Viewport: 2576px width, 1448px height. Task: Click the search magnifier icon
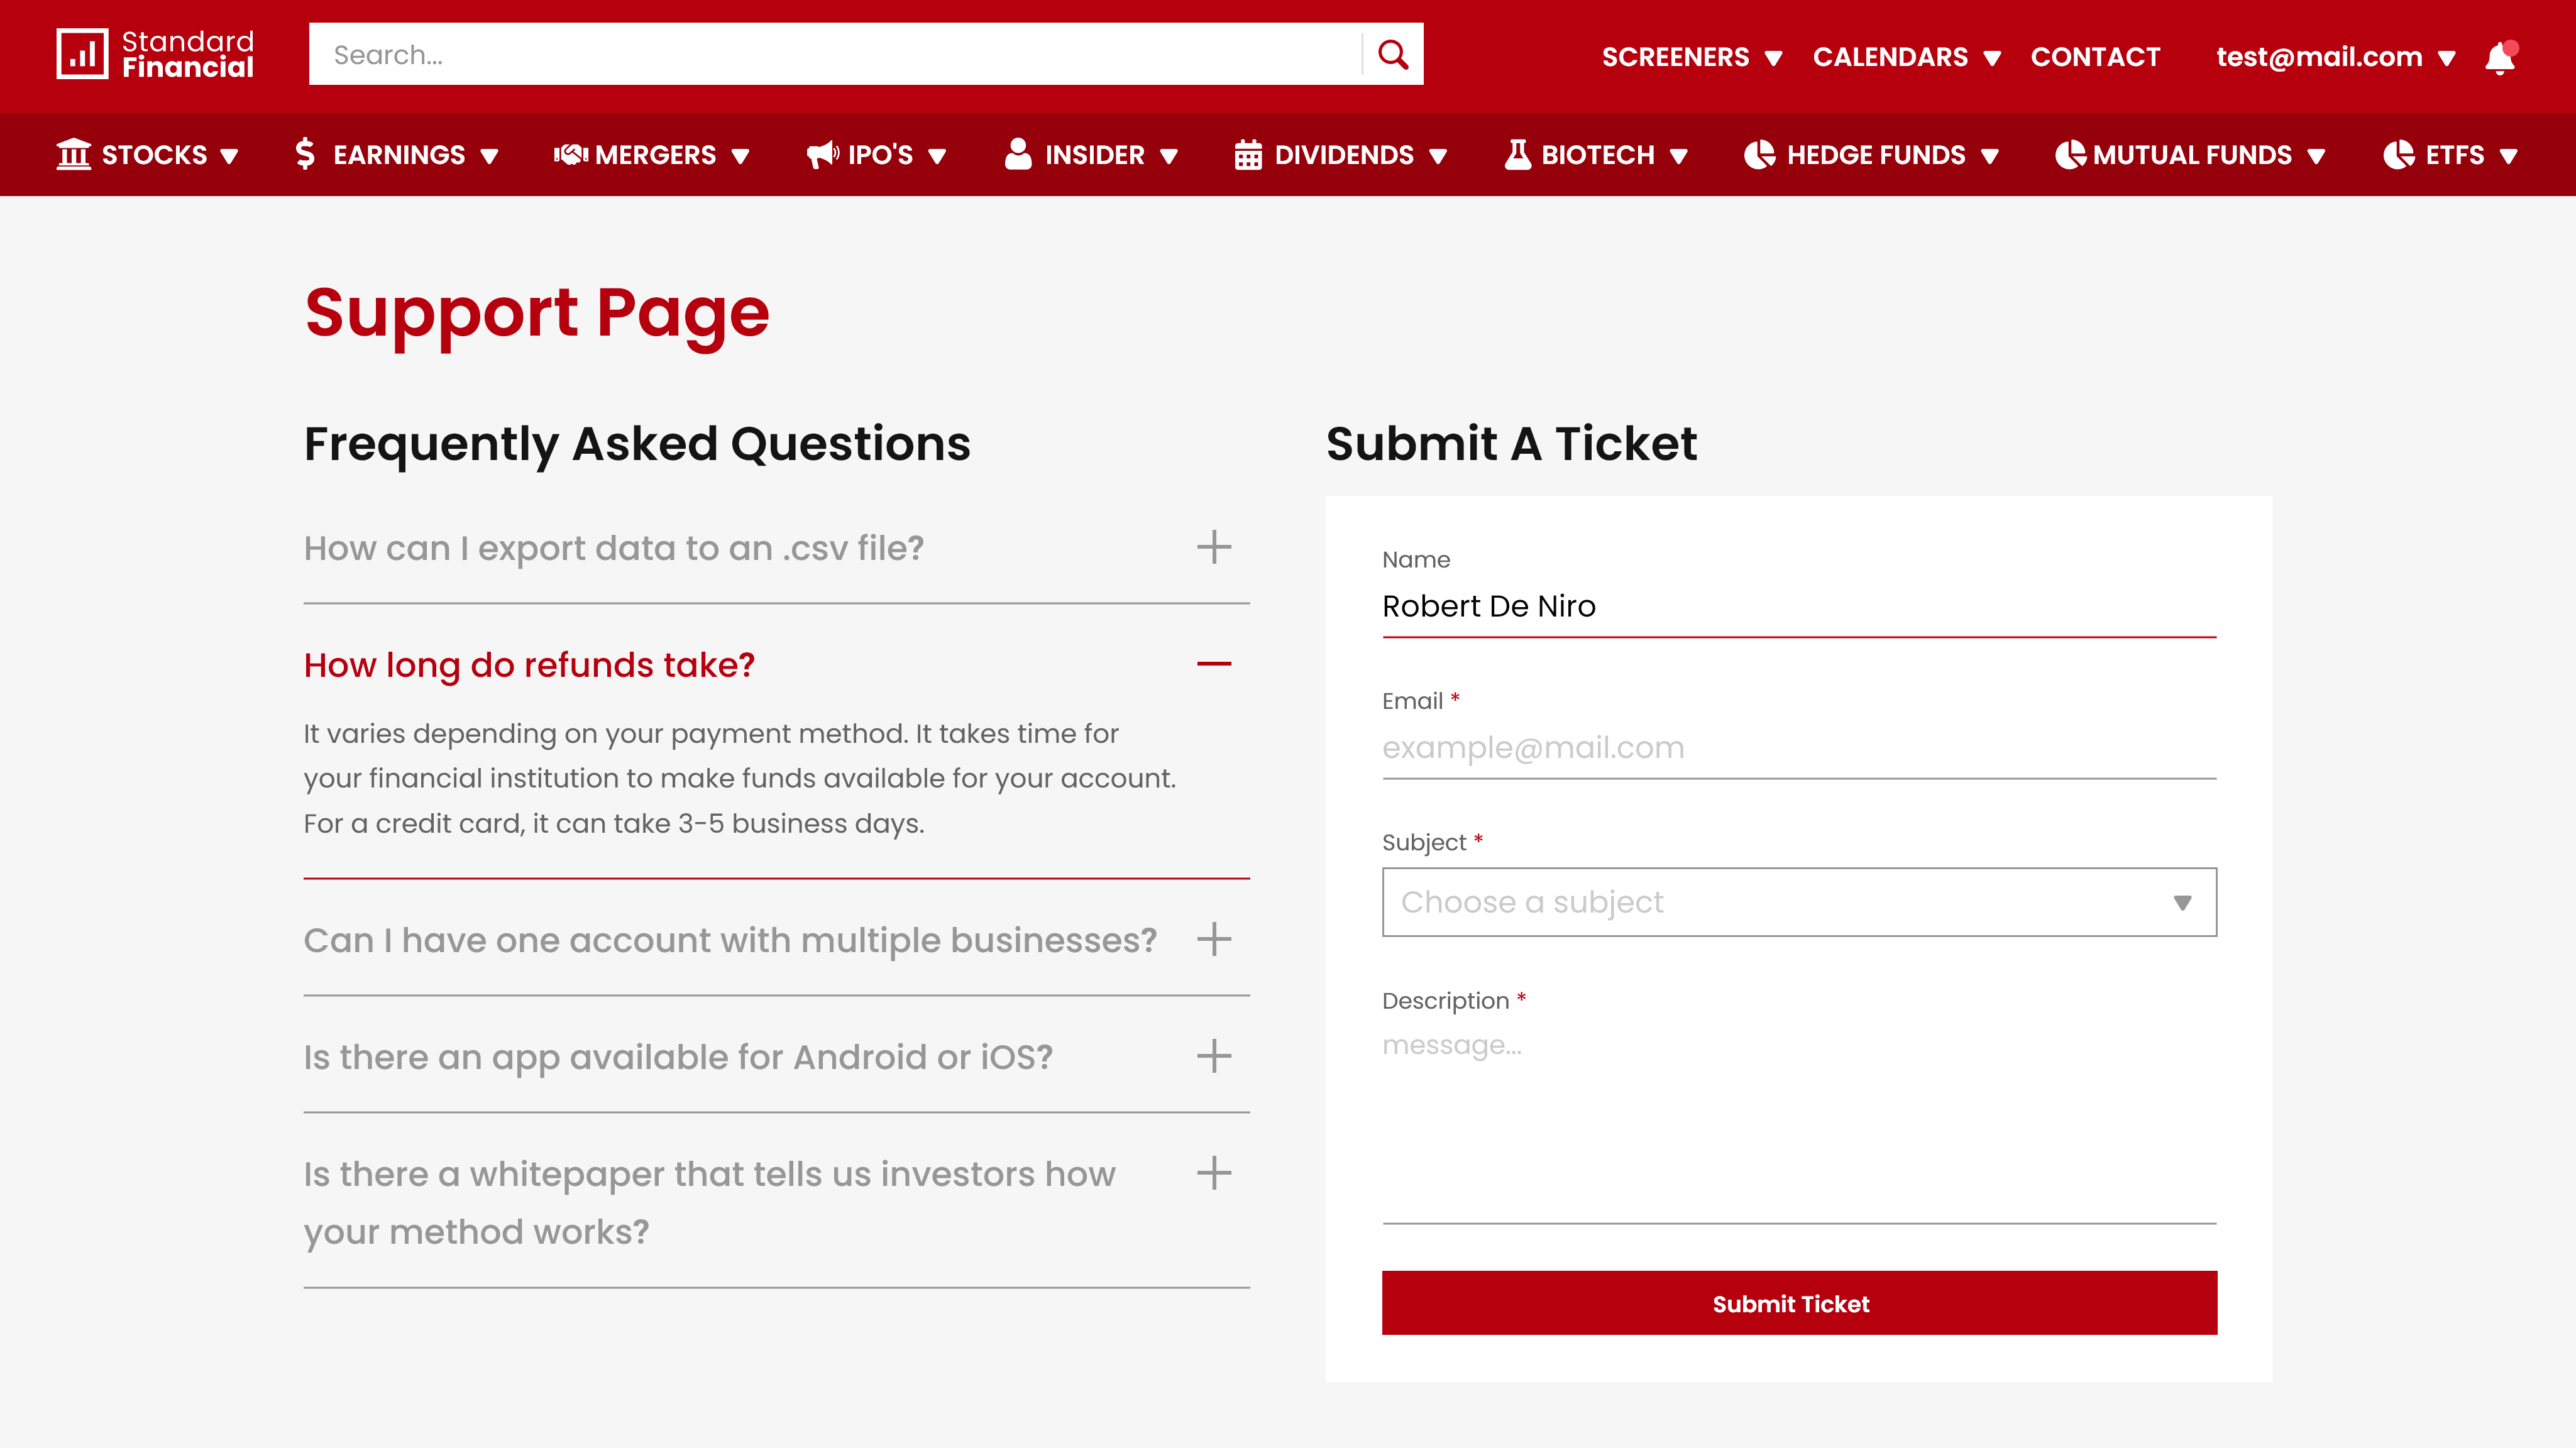point(1392,54)
